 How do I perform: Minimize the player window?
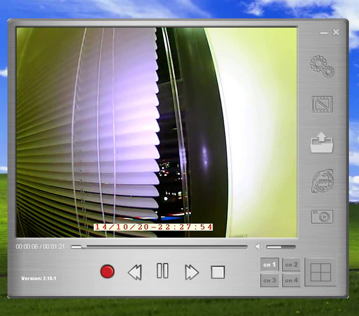pyautogui.click(x=324, y=32)
